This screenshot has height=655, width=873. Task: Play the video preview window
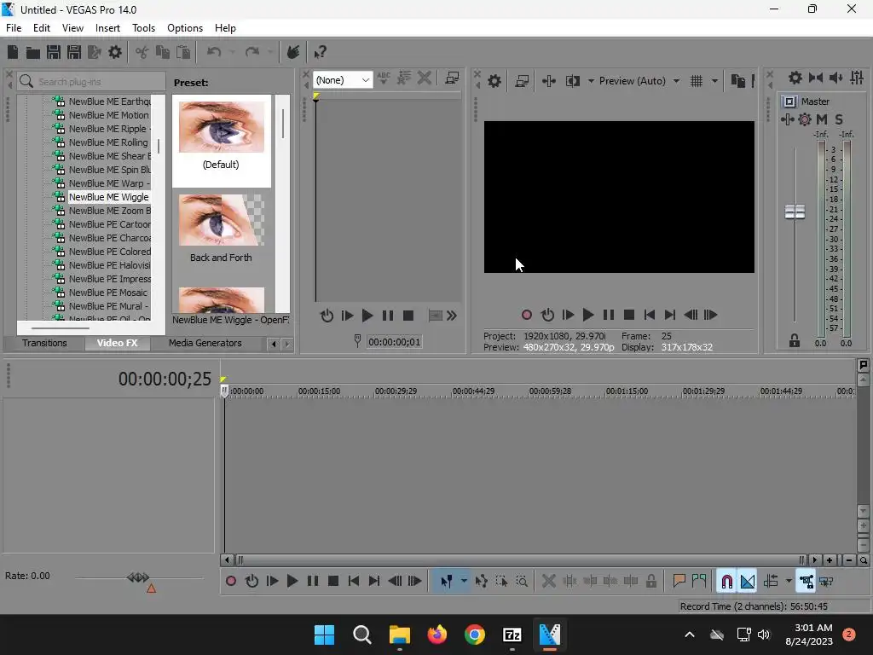coord(588,316)
